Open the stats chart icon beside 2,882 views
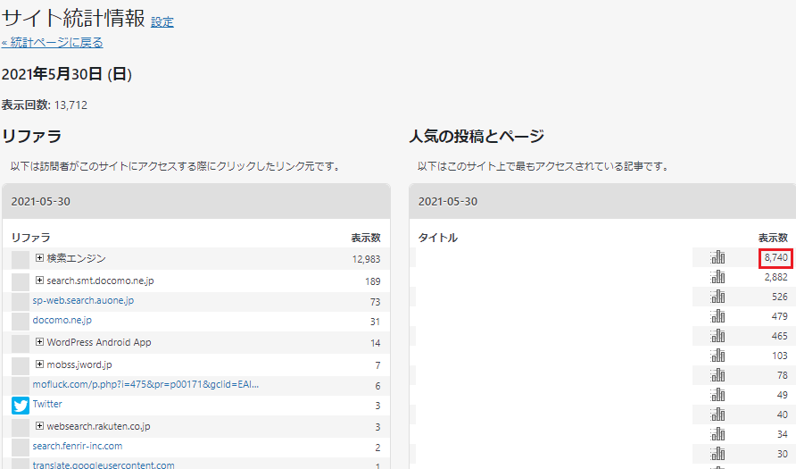This screenshot has width=796, height=469. [717, 278]
